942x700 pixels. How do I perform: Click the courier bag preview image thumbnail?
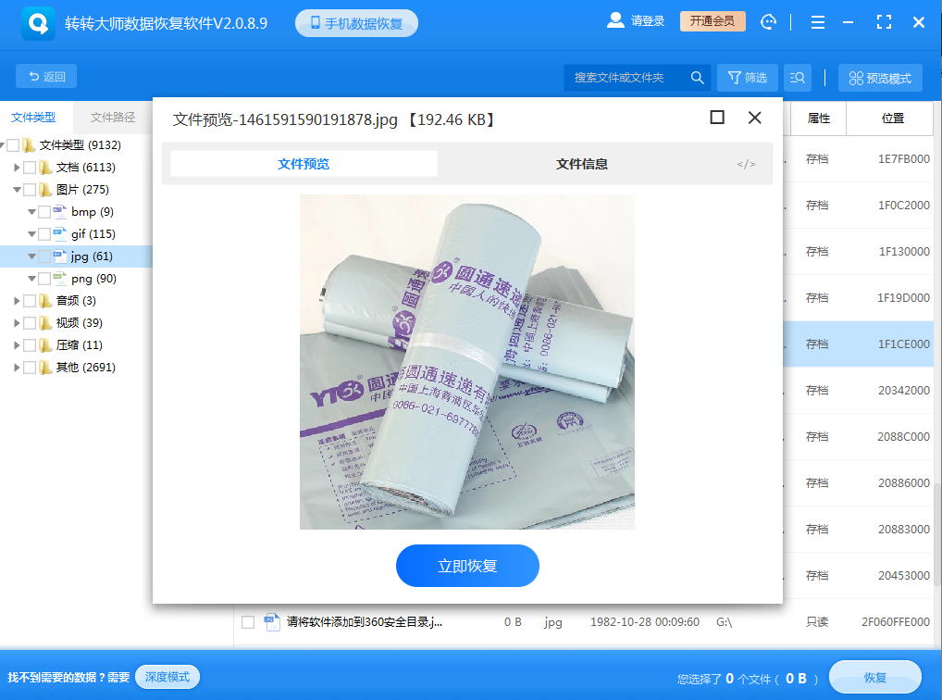click(467, 361)
